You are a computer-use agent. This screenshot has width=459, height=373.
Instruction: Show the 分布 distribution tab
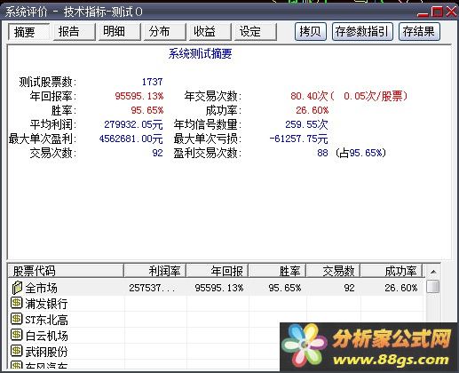point(165,32)
